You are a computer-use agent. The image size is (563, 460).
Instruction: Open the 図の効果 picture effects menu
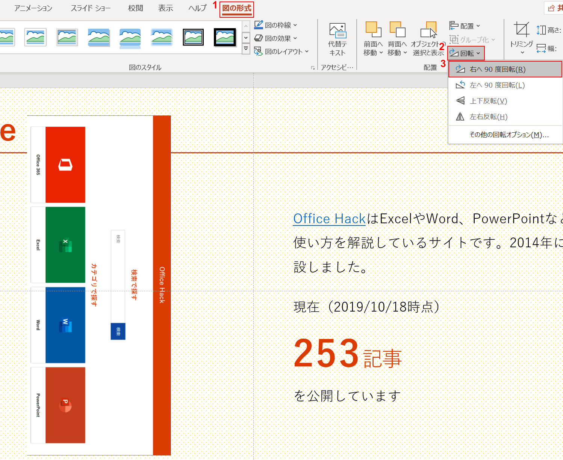coord(275,38)
